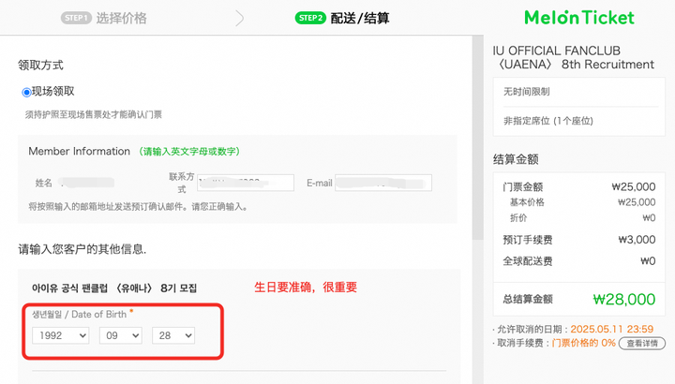Click the 生年月日 / Date of Birth label
Image resolution: width=675 pixels, height=384 pixels.
point(80,312)
